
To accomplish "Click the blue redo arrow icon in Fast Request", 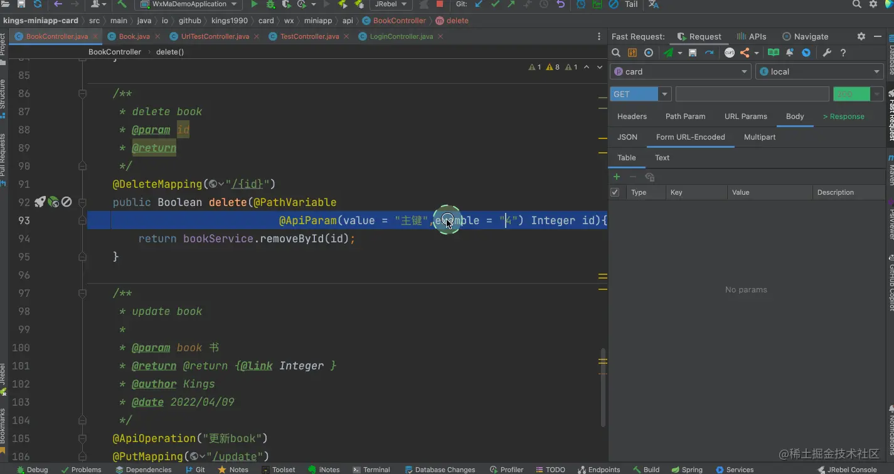I will coord(709,53).
